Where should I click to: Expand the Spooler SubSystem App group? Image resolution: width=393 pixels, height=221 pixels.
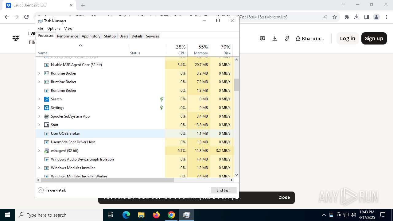click(39, 116)
